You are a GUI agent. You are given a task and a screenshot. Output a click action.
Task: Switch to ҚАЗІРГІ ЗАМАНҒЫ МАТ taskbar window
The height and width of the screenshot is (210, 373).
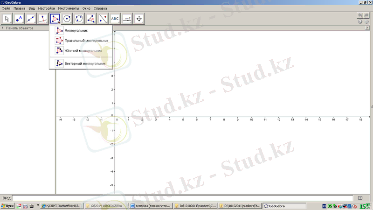62,206
